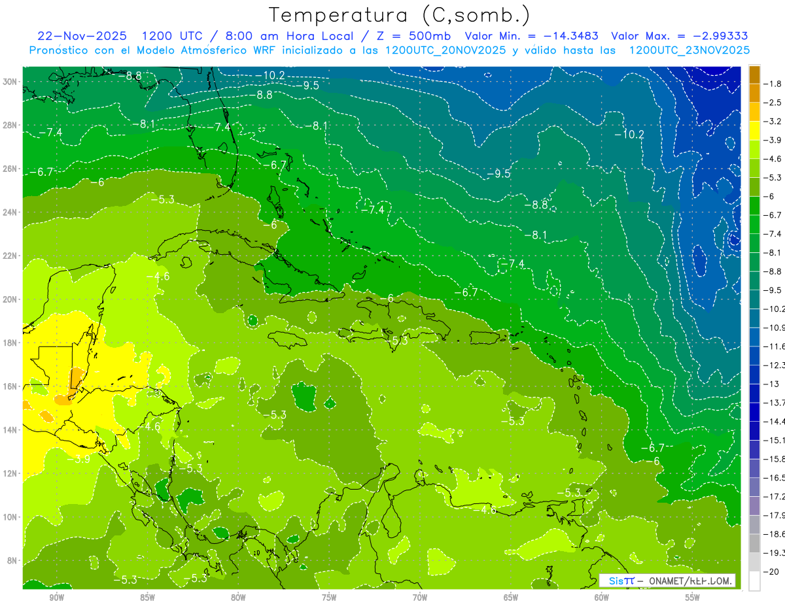Click the 10N latitude axis label
The width and height of the screenshot is (785, 606).
(x=10, y=517)
